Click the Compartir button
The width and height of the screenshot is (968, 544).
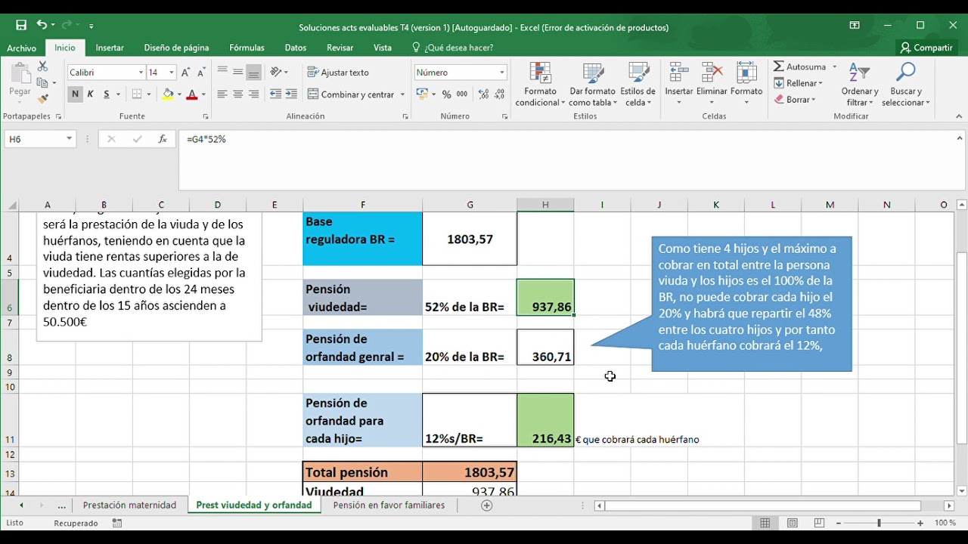click(926, 47)
